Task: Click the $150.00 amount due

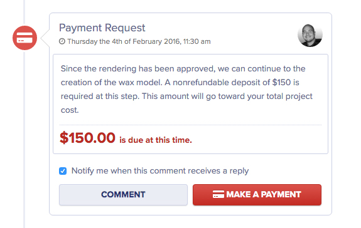Action: [87, 138]
